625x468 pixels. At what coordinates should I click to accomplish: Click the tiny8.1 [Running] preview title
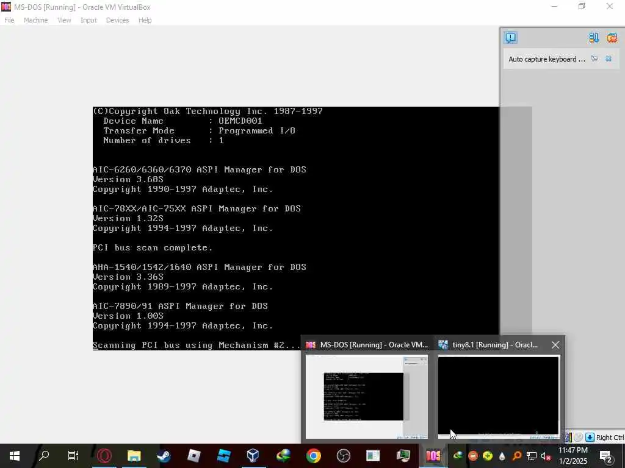click(x=495, y=345)
